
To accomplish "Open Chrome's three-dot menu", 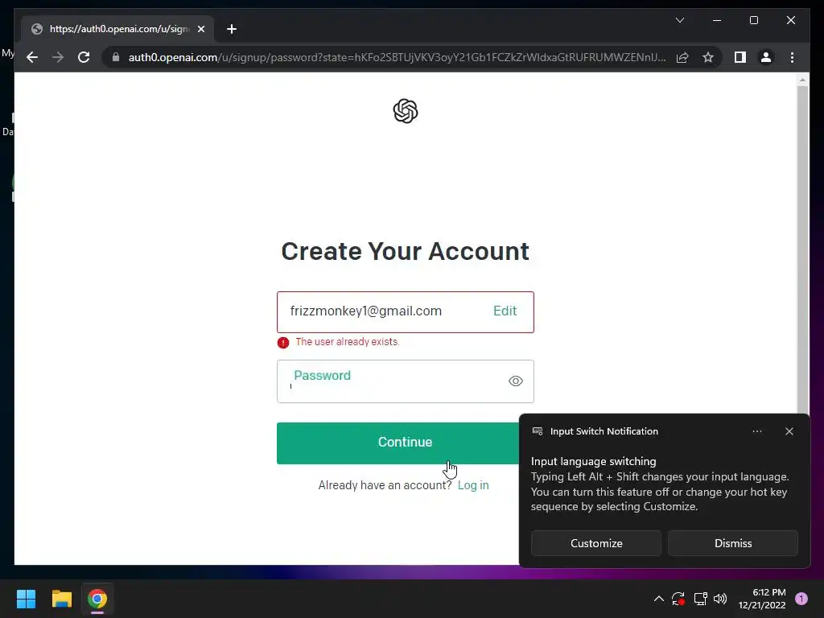I will (x=792, y=57).
